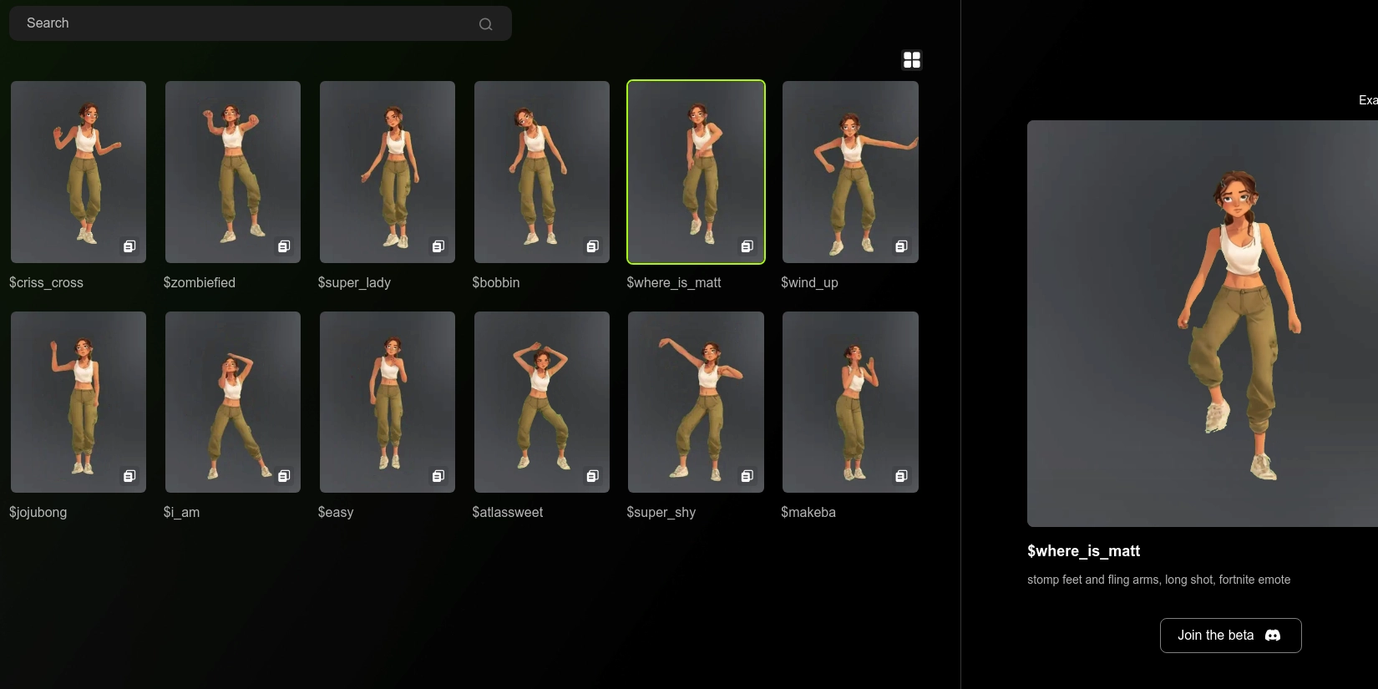Click the $wind_up label text
This screenshot has height=689, width=1378.
(x=809, y=283)
